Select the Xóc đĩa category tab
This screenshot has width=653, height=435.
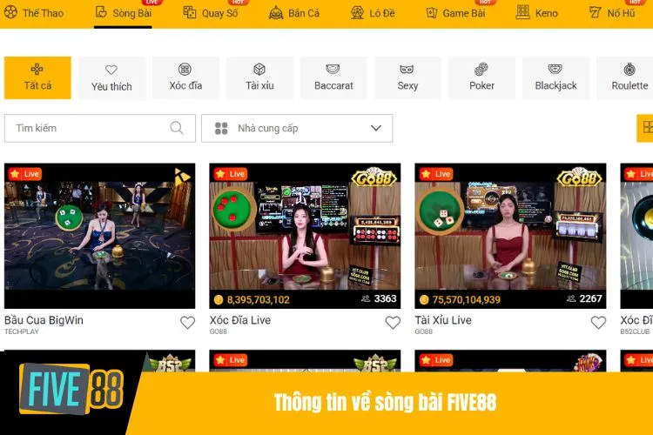click(x=185, y=77)
